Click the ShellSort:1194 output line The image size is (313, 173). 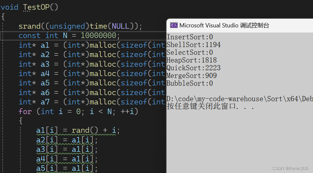194,45
